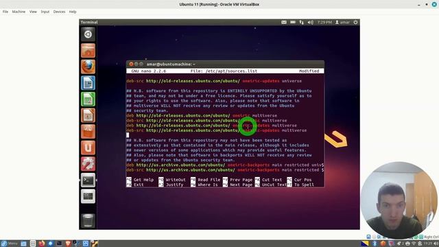Click the battery indicator in Ubuntu panel
Image resolution: width=439 pixels, height=247 pixels.
coord(293,22)
